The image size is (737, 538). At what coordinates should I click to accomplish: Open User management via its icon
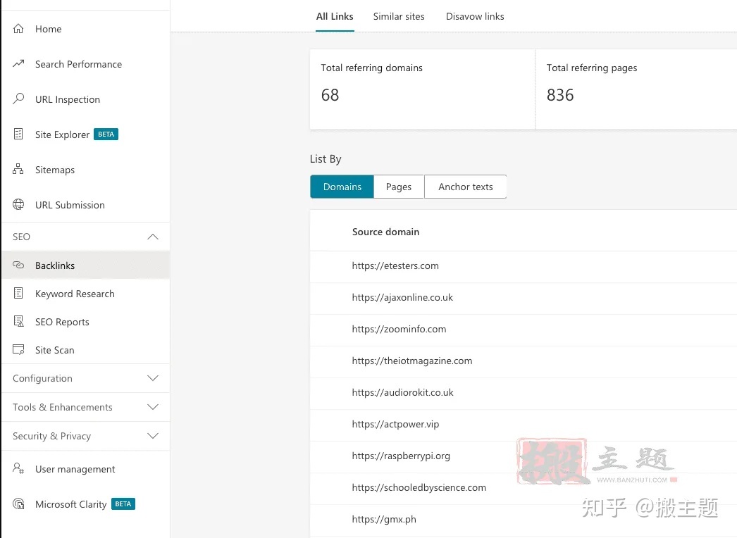pyautogui.click(x=19, y=469)
